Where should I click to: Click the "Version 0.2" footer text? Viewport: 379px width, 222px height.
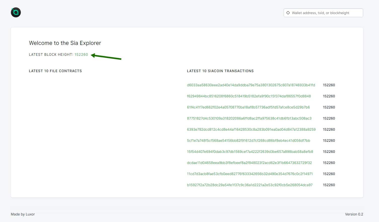(x=354, y=214)
